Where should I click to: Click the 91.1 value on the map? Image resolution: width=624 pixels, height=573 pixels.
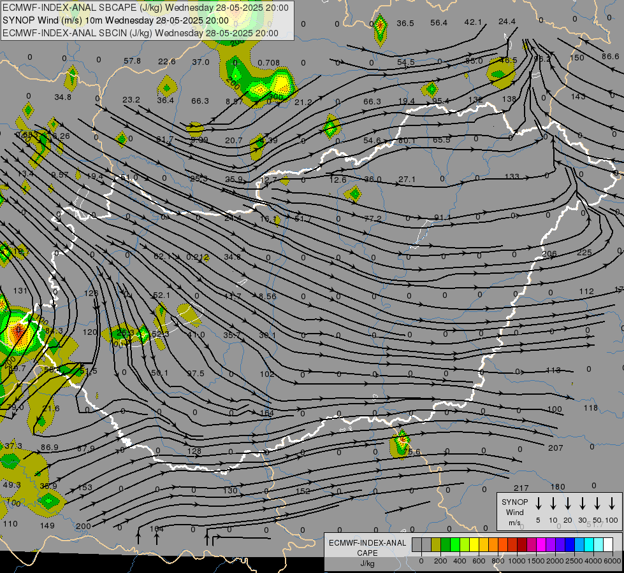click(x=442, y=218)
